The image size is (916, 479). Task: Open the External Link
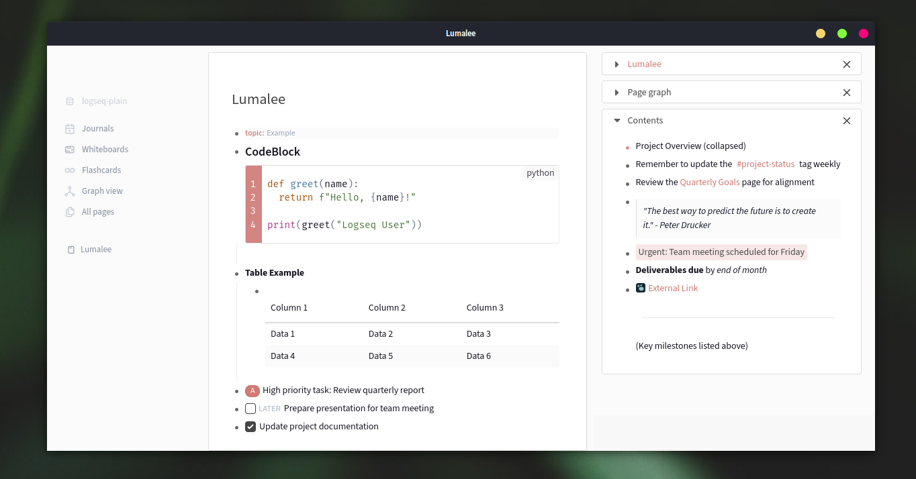point(673,288)
